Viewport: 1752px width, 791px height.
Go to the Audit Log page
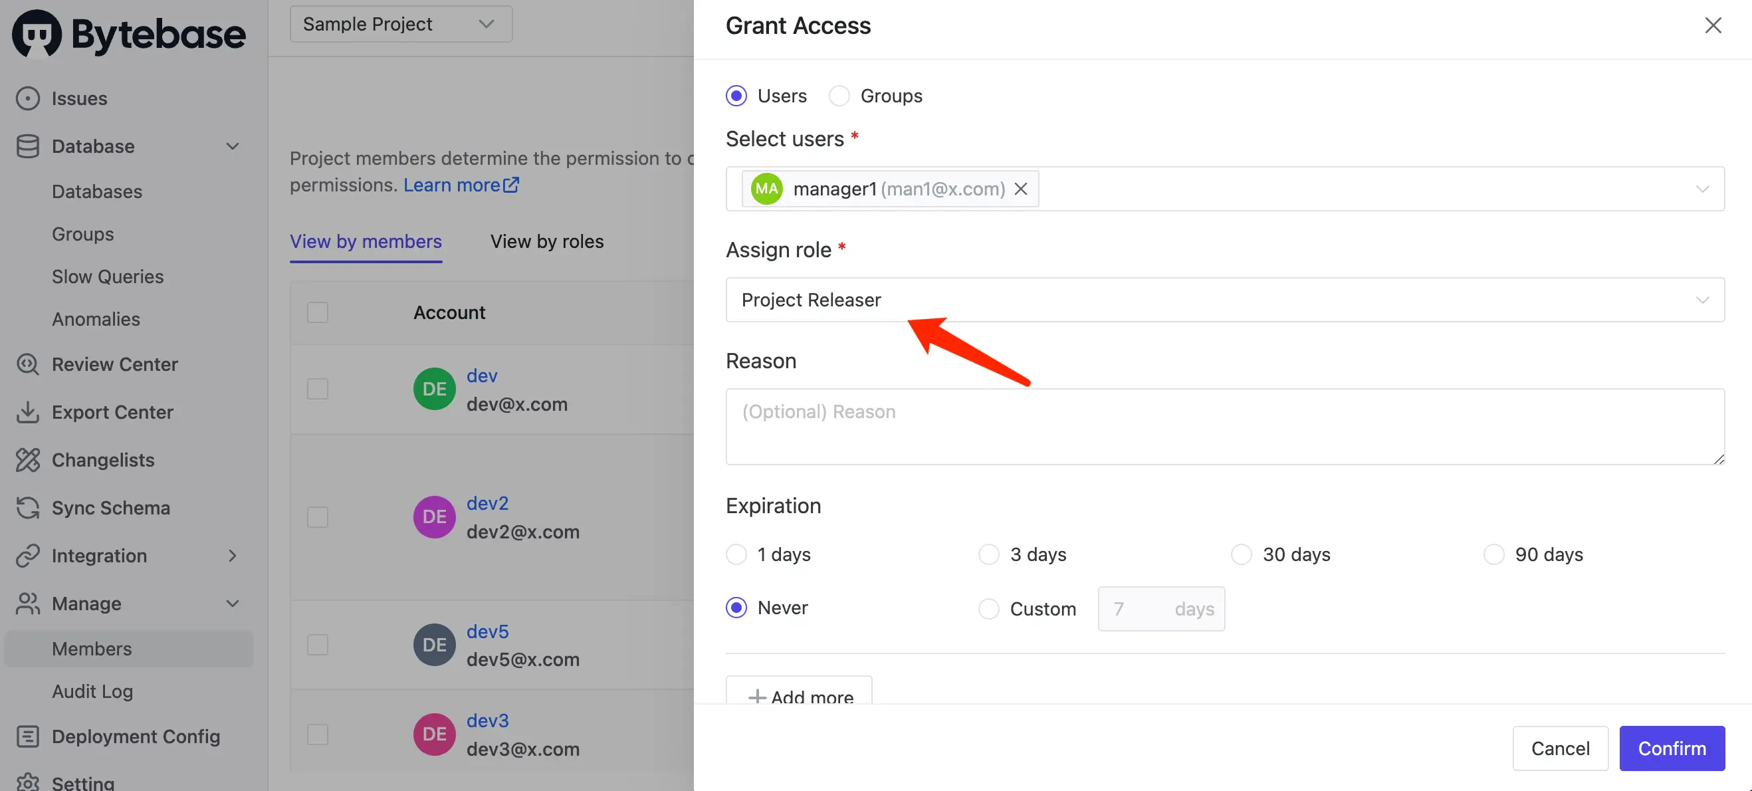92,691
